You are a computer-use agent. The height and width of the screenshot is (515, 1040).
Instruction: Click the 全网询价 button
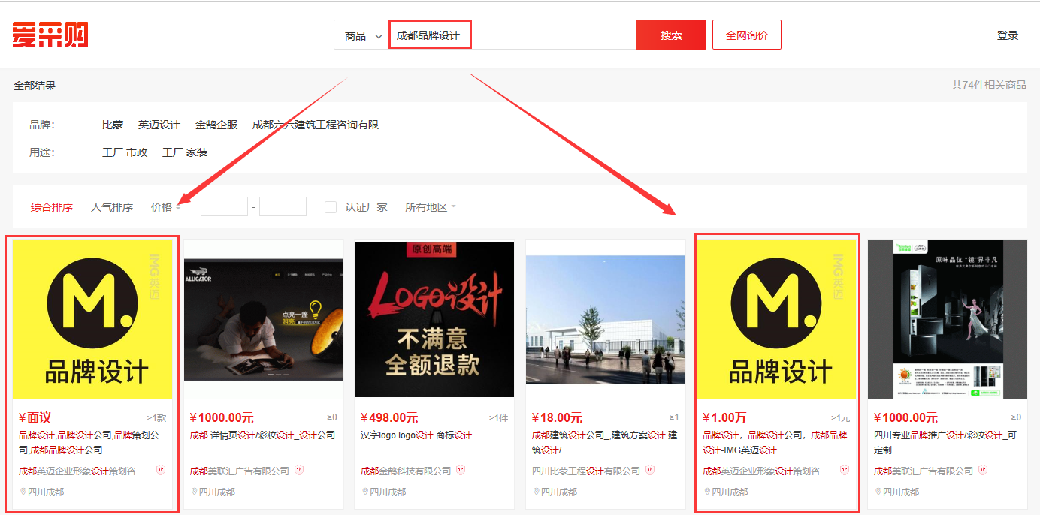point(747,35)
